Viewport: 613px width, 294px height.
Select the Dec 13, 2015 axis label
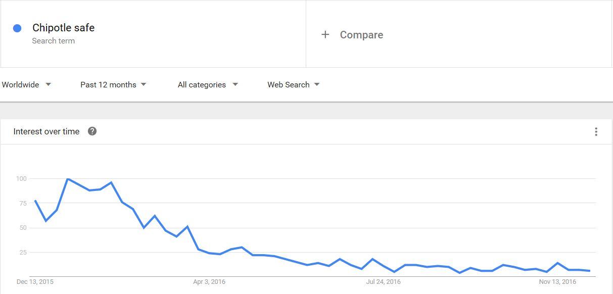pos(35,281)
